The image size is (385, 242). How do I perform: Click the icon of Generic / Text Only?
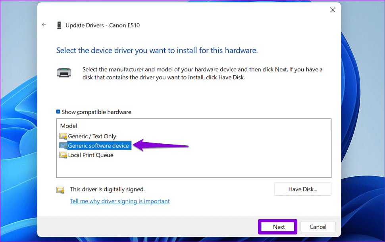[63, 136]
